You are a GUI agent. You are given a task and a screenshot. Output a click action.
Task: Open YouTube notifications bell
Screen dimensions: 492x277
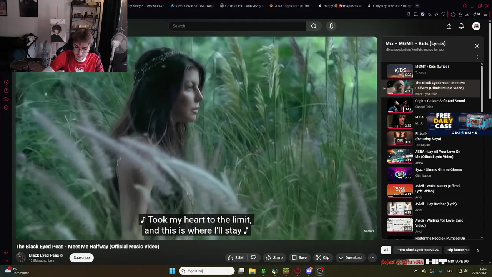[462, 26]
